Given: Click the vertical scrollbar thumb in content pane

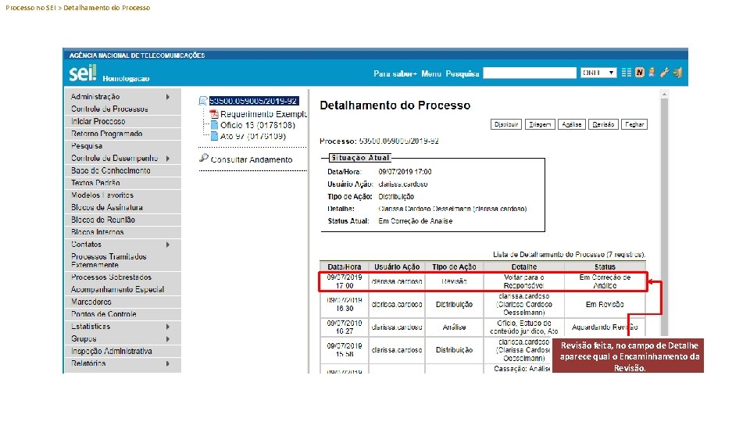Looking at the screenshot, I should point(664,217).
